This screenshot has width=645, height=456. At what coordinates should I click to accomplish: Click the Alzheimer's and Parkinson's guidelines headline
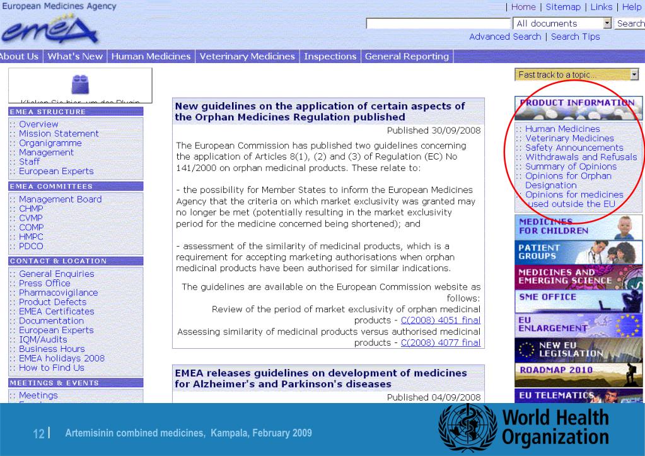[x=321, y=378]
